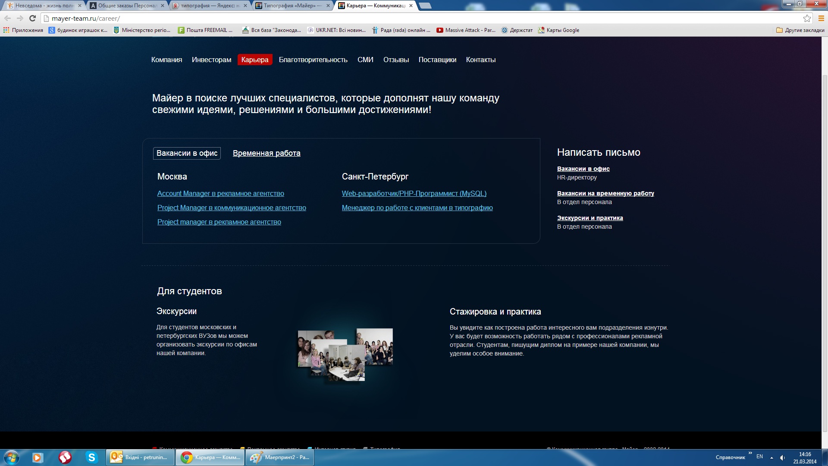Open the Карты Google bookmark

point(558,30)
